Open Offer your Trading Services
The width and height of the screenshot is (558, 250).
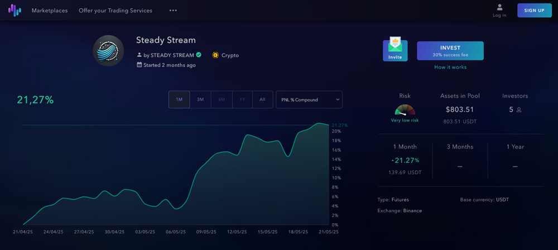pos(116,11)
